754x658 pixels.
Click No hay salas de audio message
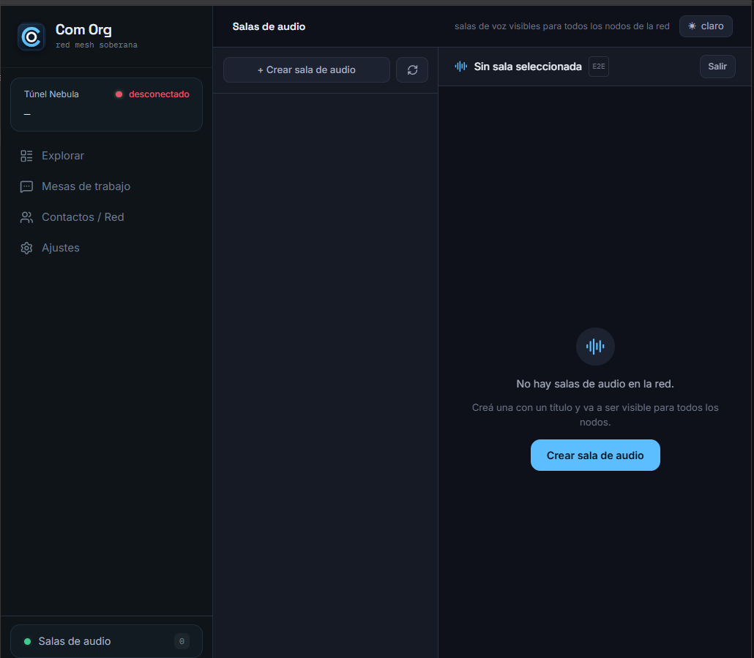(x=595, y=385)
